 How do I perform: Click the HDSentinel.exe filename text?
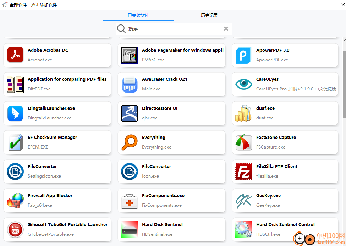157,234
